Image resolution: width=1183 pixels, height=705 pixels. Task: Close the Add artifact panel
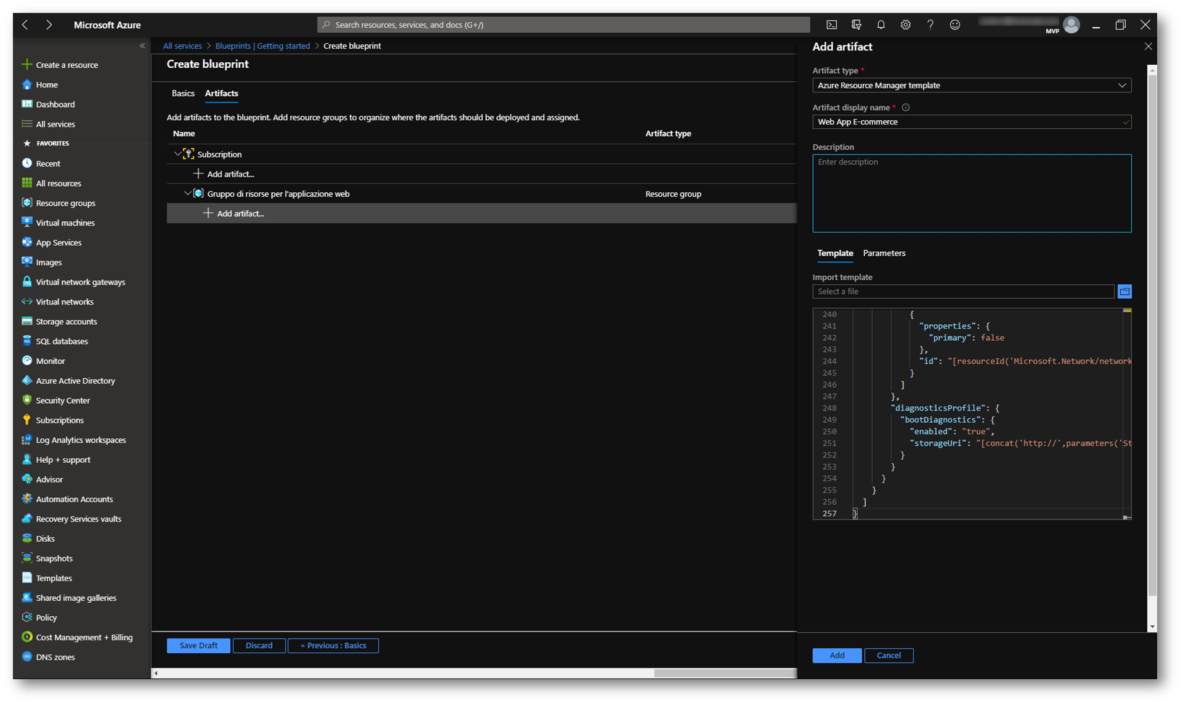tap(1148, 46)
